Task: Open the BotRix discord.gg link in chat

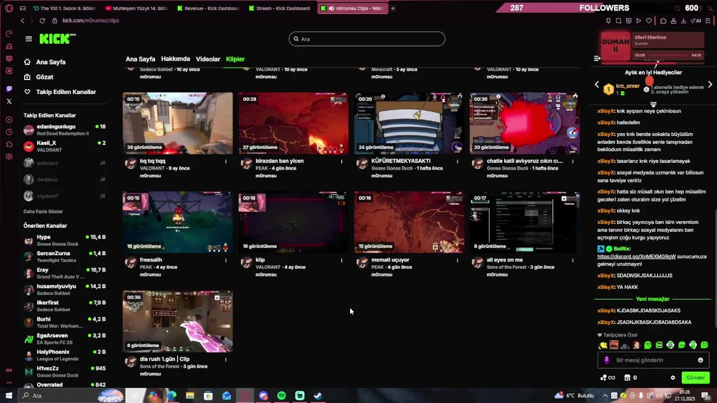Action: click(x=636, y=256)
